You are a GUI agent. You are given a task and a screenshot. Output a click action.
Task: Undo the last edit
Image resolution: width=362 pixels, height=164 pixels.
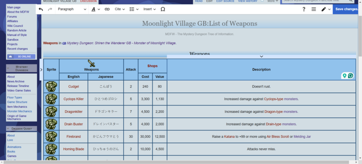[41, 9]
